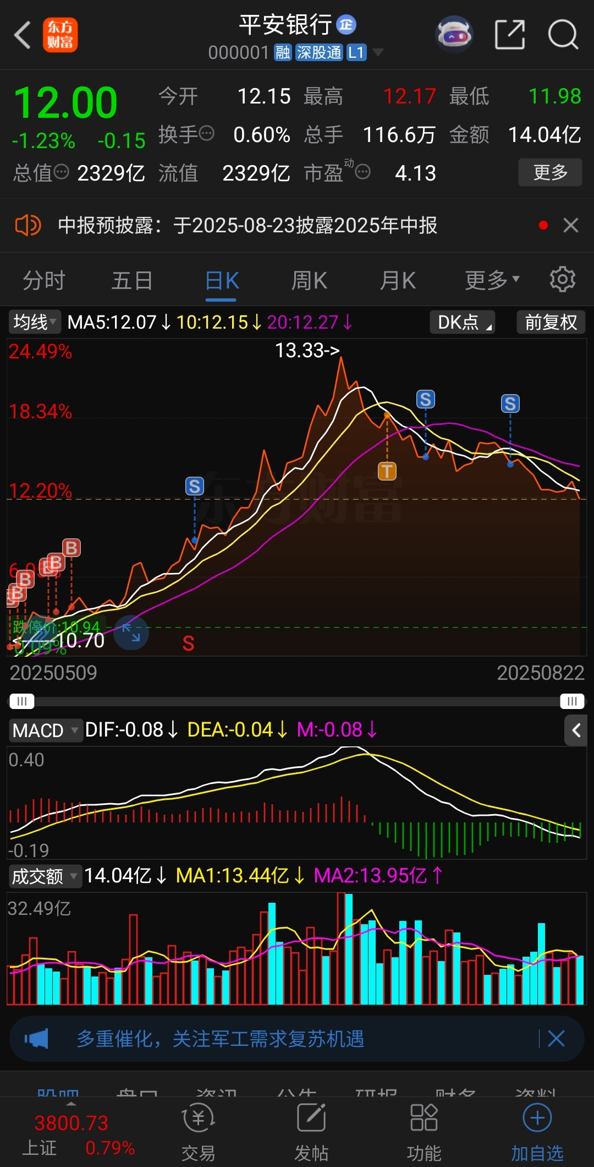Tap the share export icon
Image resolution: width=594 pixels, height=1167 pixels.
509,35
